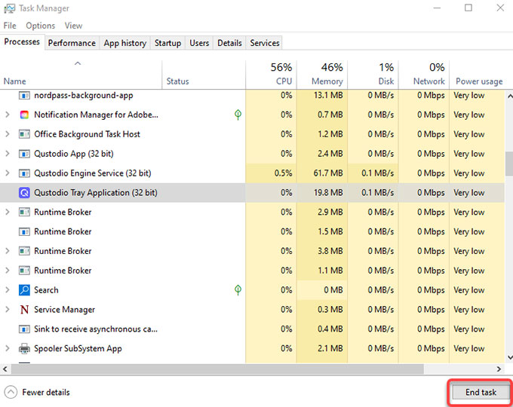
Task: Select the Qustodio Tray Application (32 bit) row
Action: [252, 192]
